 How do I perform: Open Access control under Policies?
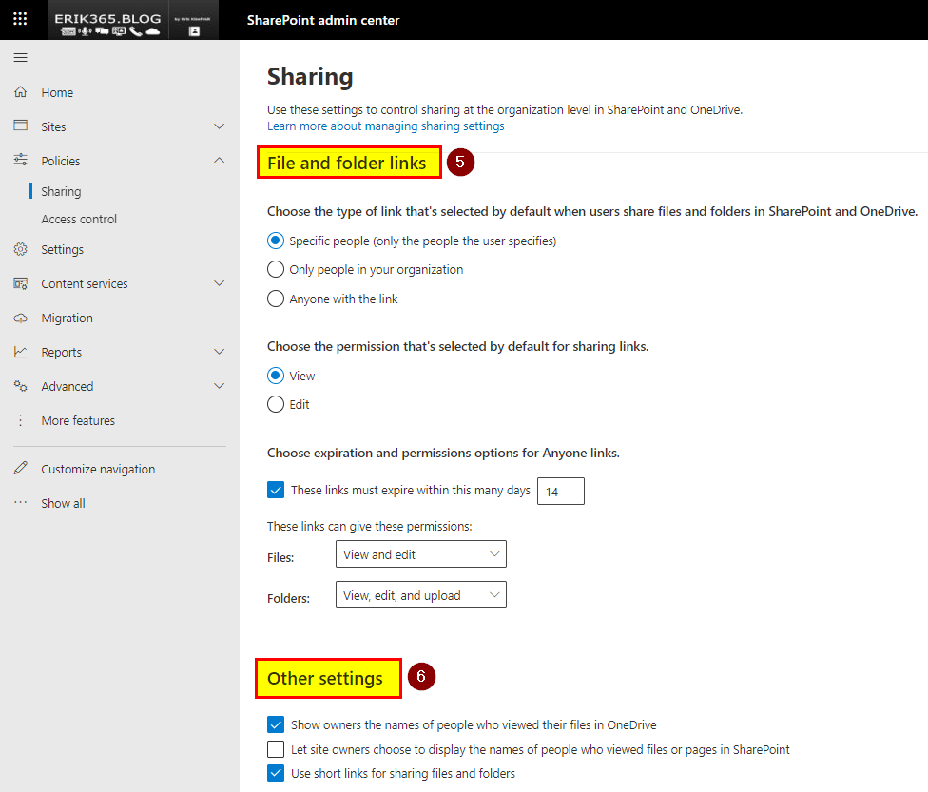point(79,219)
